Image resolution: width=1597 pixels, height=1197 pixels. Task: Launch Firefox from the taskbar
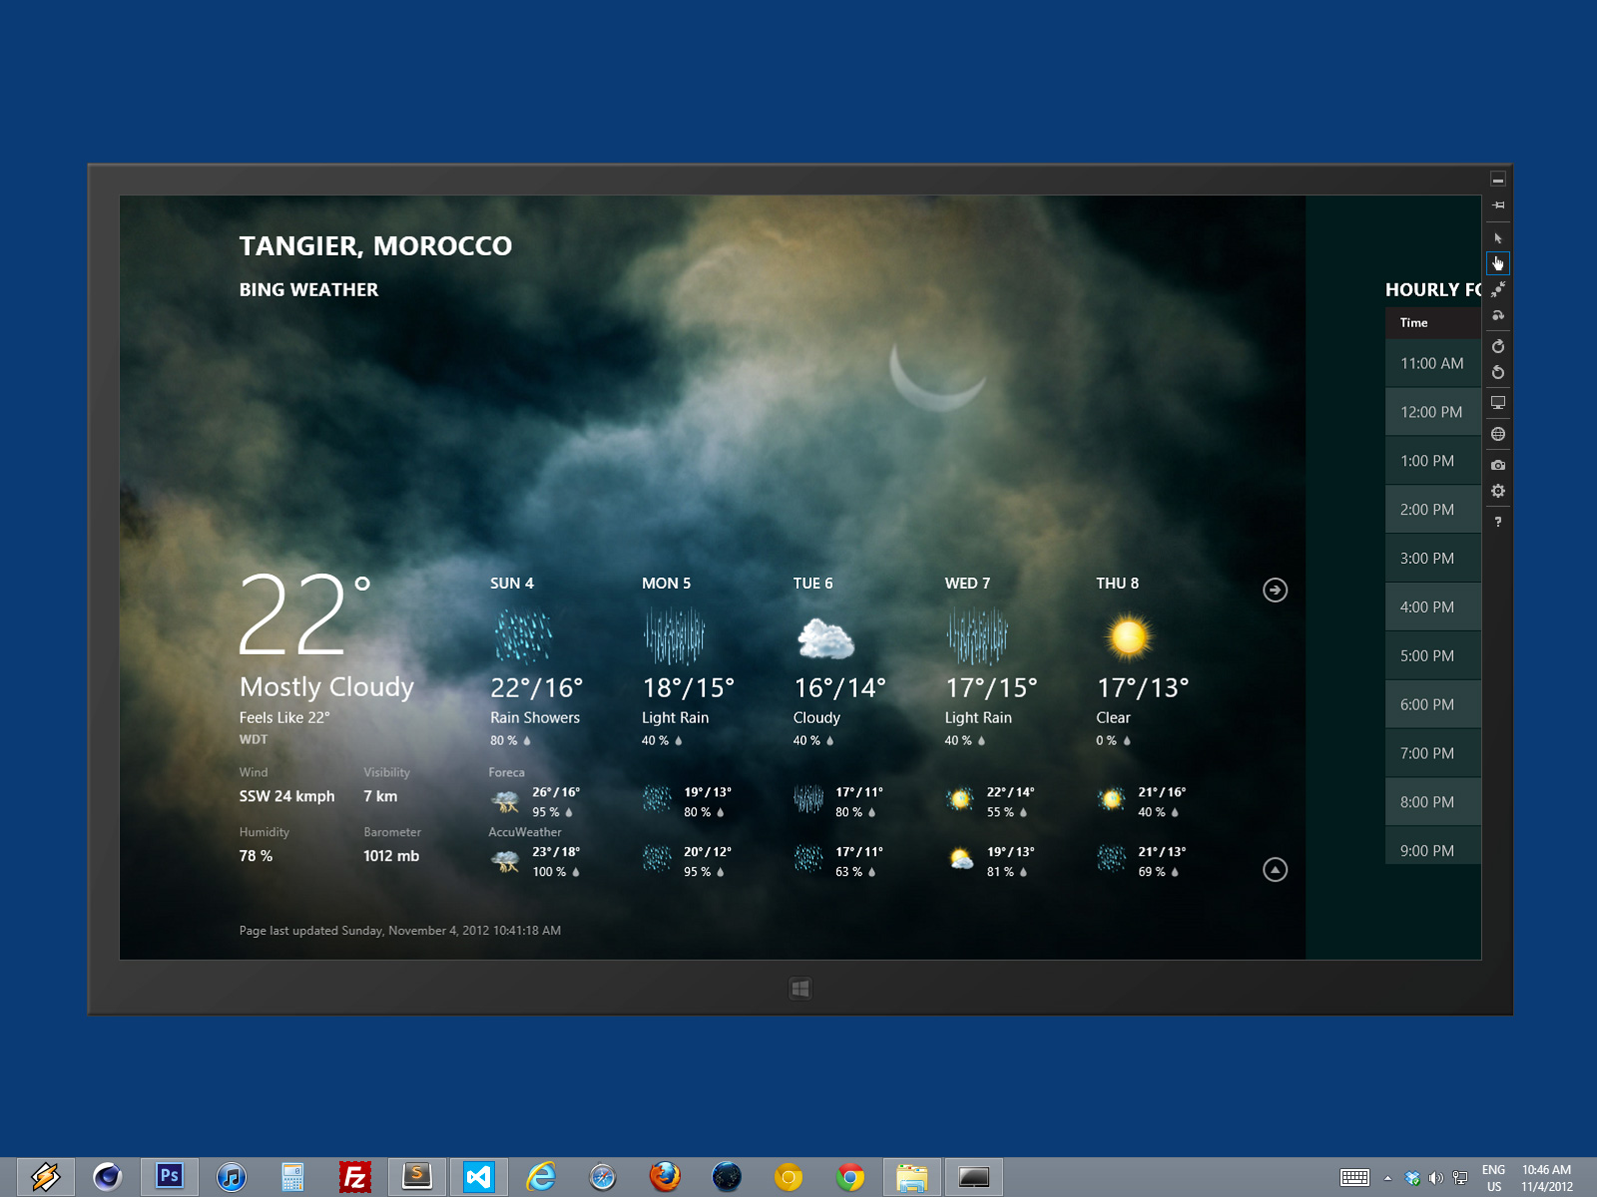pyautogui.click(x=664, y=1178)
